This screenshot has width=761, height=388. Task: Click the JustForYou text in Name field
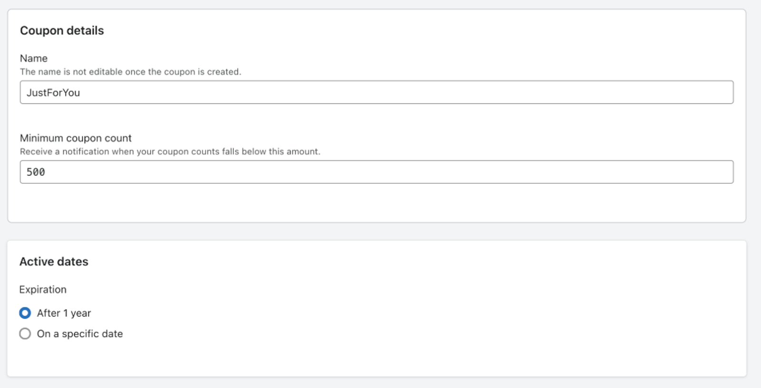pyautogui.click(x=53, y=93)
